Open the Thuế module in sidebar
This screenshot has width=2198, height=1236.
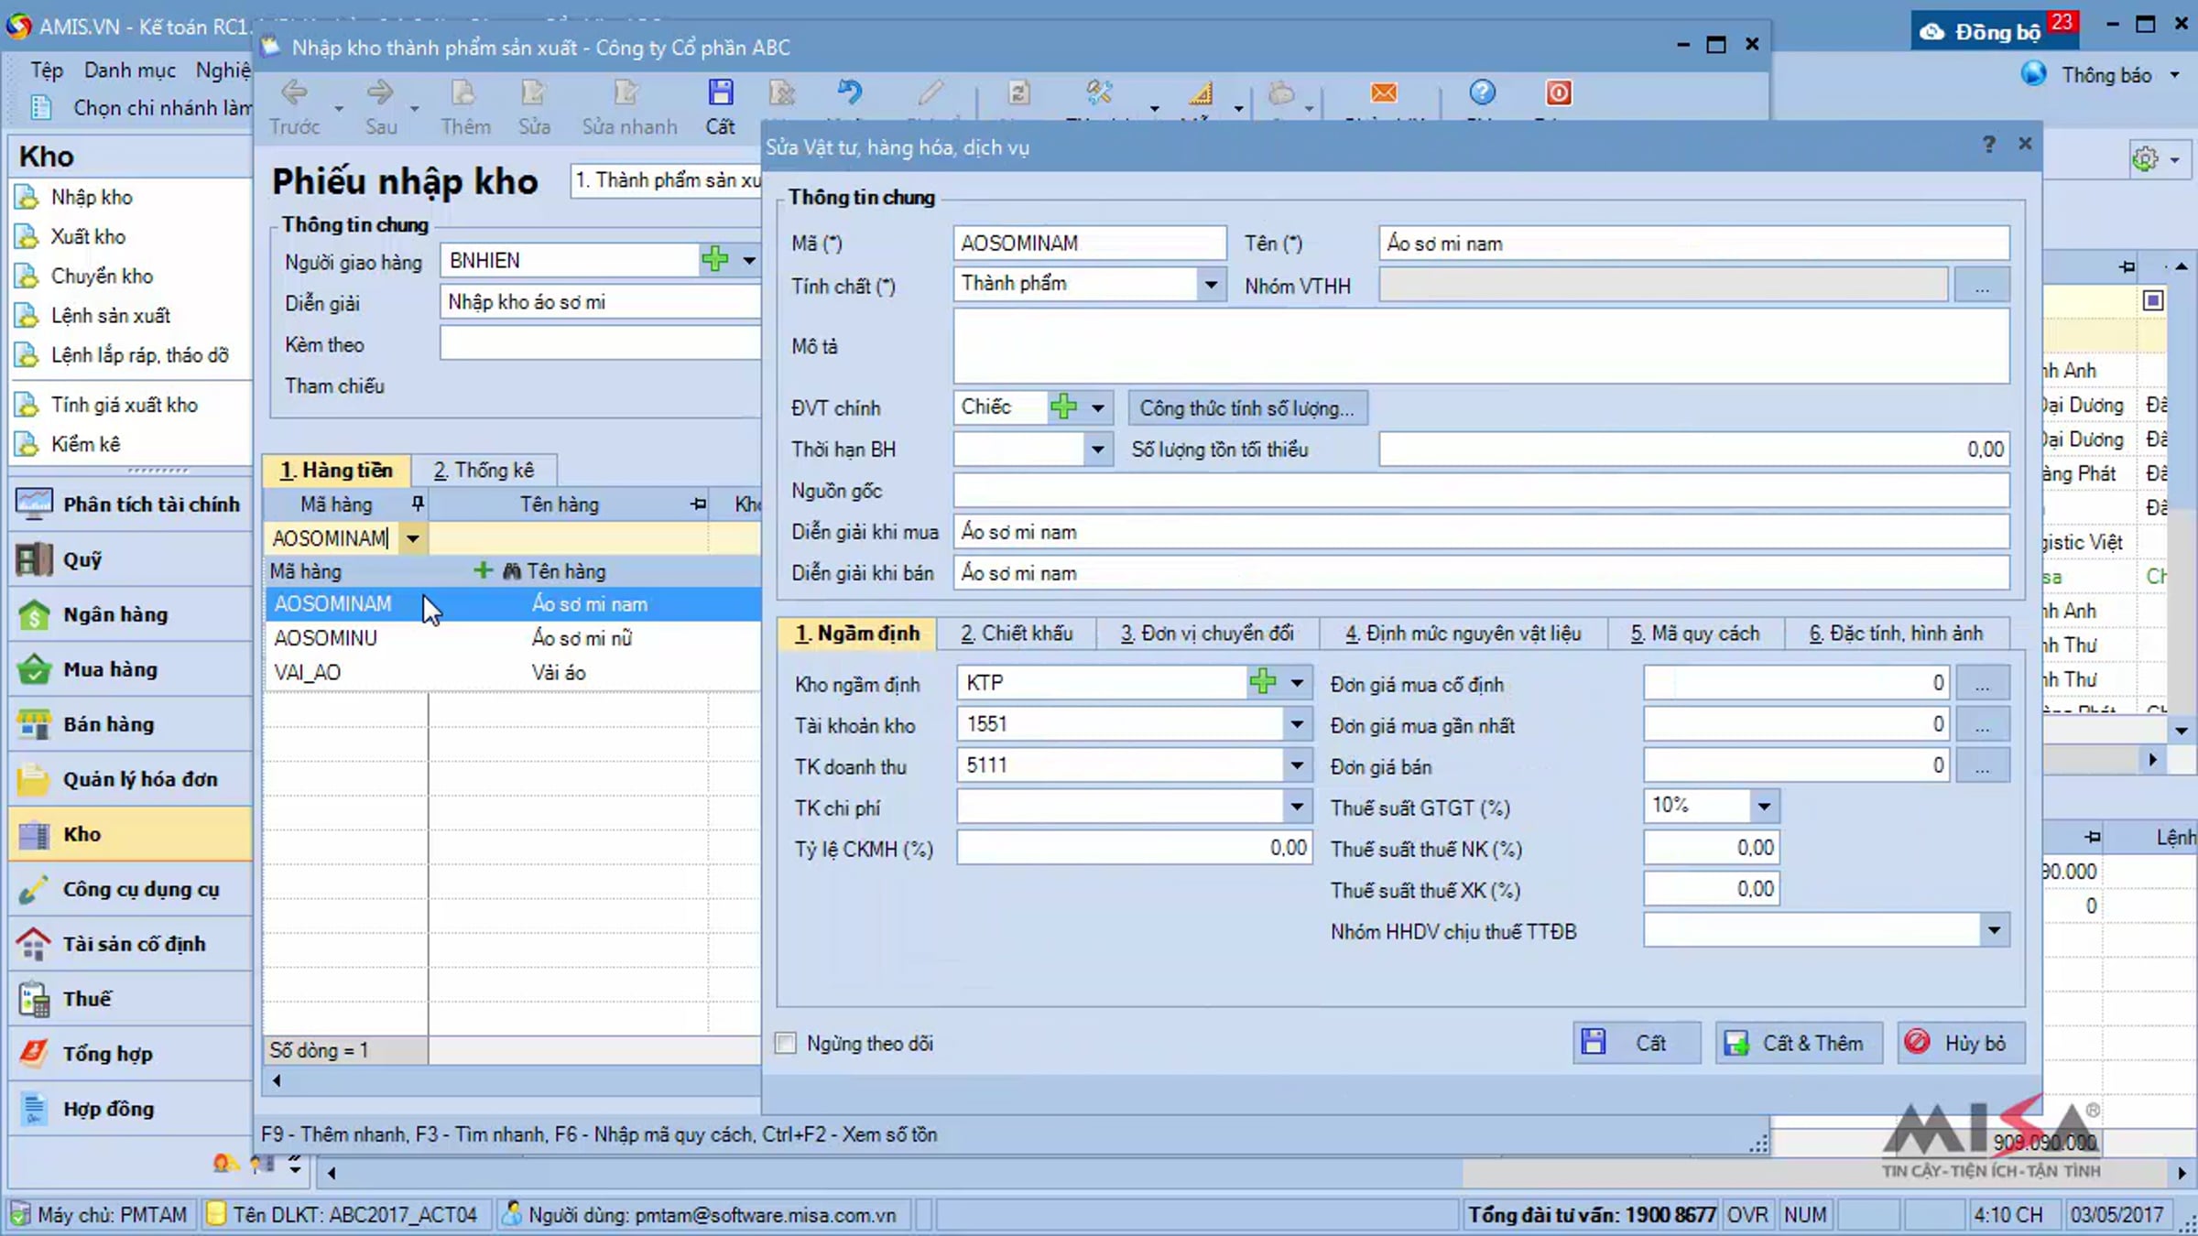tap(130, 999)
